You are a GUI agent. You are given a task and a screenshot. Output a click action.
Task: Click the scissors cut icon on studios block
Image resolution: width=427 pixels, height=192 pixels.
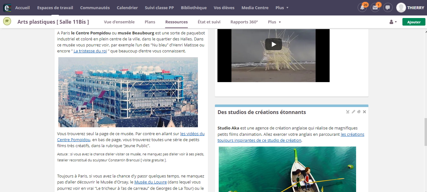click(x=348, y=112)
